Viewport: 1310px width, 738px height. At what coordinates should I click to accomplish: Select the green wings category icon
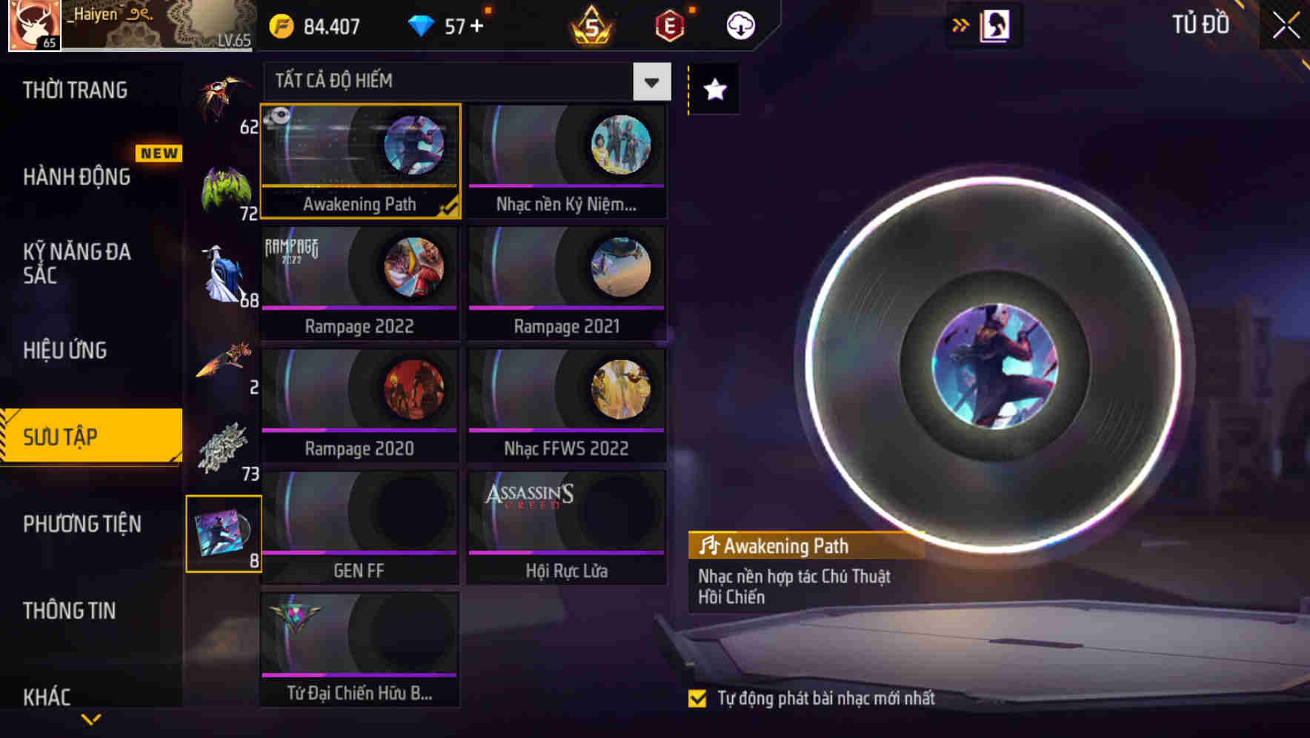click(x=226, y=190)
